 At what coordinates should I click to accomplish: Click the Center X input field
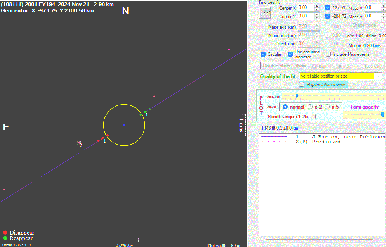point(306,8)
